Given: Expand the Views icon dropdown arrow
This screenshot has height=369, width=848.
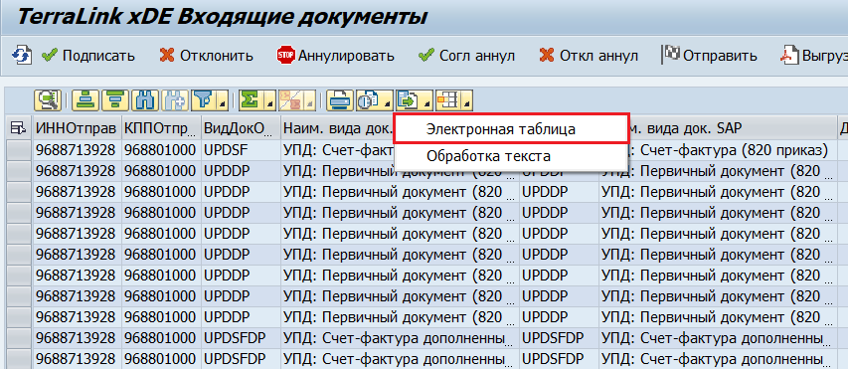Looking at the screenshot, I should click(x=388, y=100).
